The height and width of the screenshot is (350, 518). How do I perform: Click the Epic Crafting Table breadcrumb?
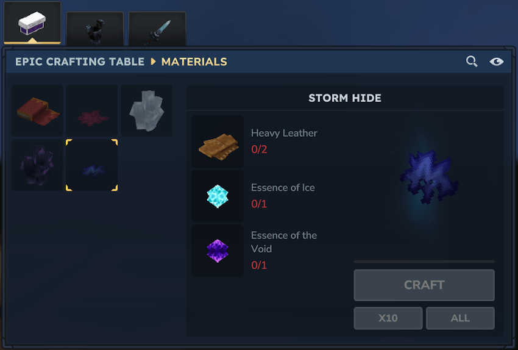click(x=80, y=62)
